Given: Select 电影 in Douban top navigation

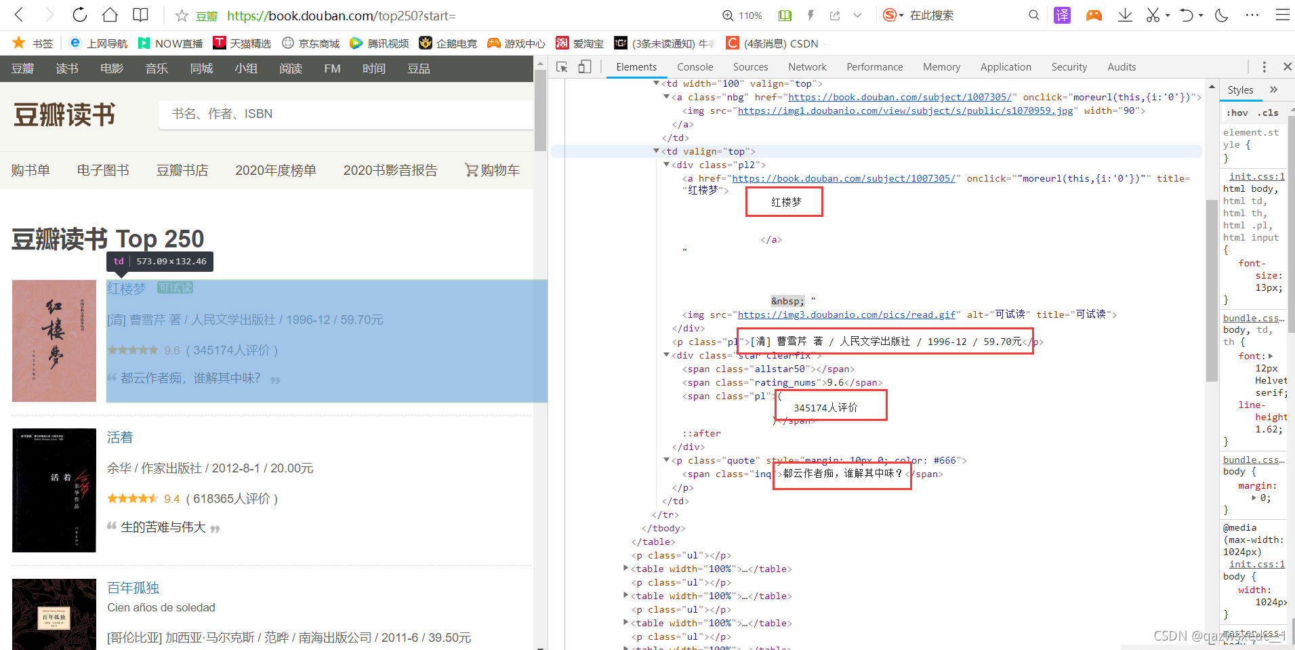Looking at the screenshot, I should (112, 68).
